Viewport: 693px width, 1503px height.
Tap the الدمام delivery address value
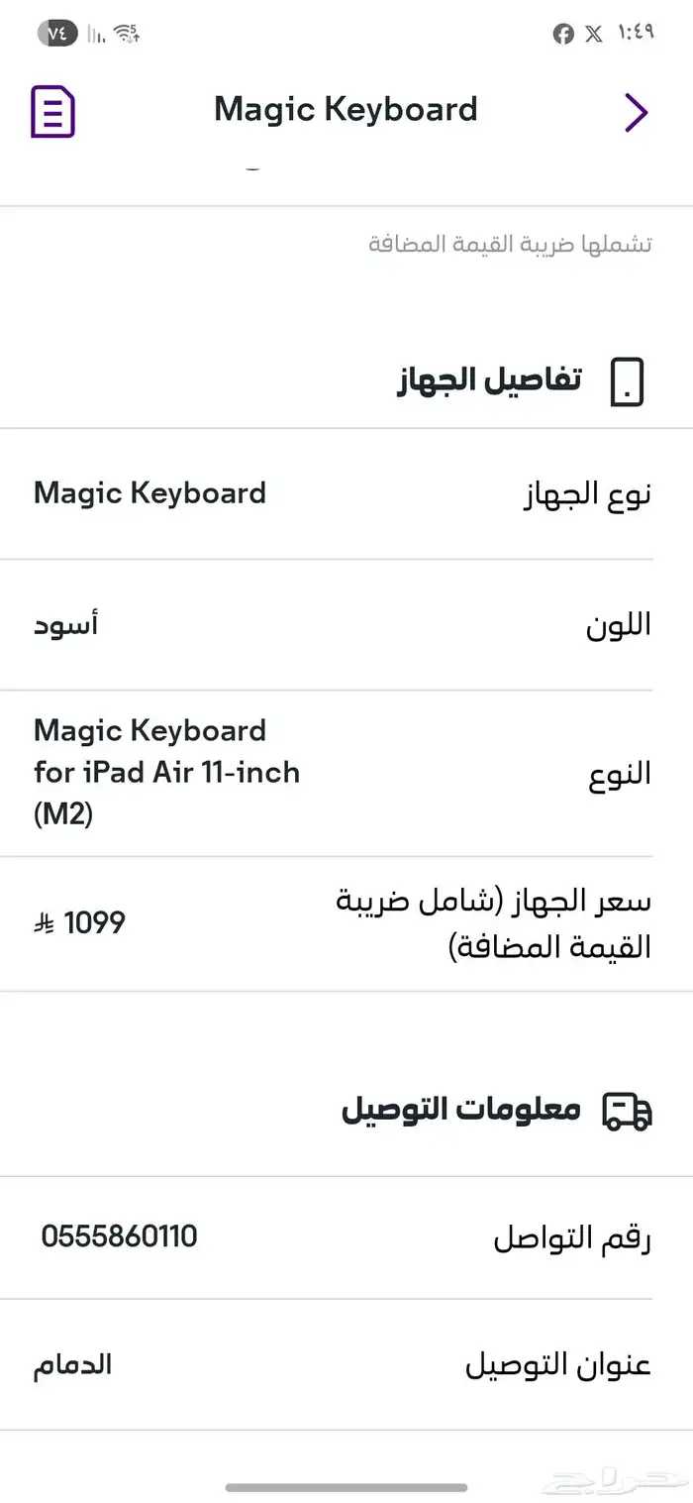72,1365
